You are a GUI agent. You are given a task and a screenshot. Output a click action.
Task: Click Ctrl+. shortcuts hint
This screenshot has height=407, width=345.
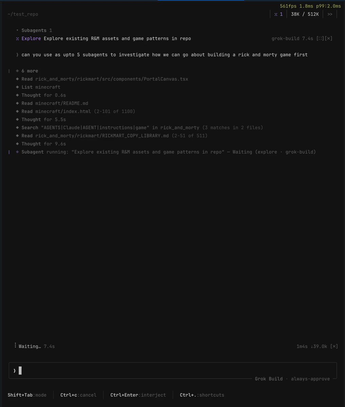202,395
